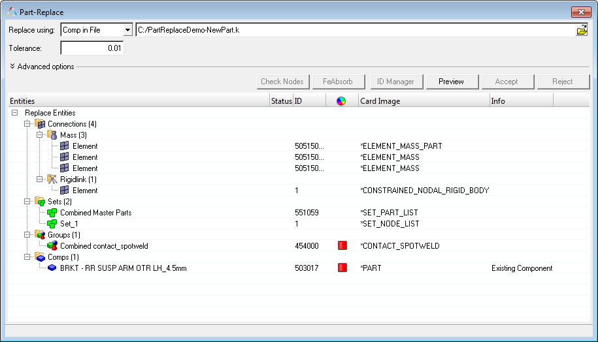Click the Rigidlink Element row icon
Image resolution: width=598 pixels, height=342 pixels.
pos(65,190)
